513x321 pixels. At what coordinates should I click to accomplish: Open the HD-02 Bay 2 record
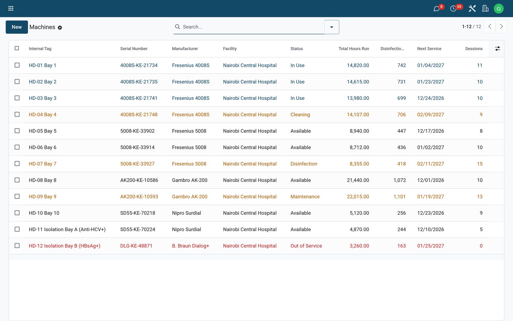[x=43, y=82]
